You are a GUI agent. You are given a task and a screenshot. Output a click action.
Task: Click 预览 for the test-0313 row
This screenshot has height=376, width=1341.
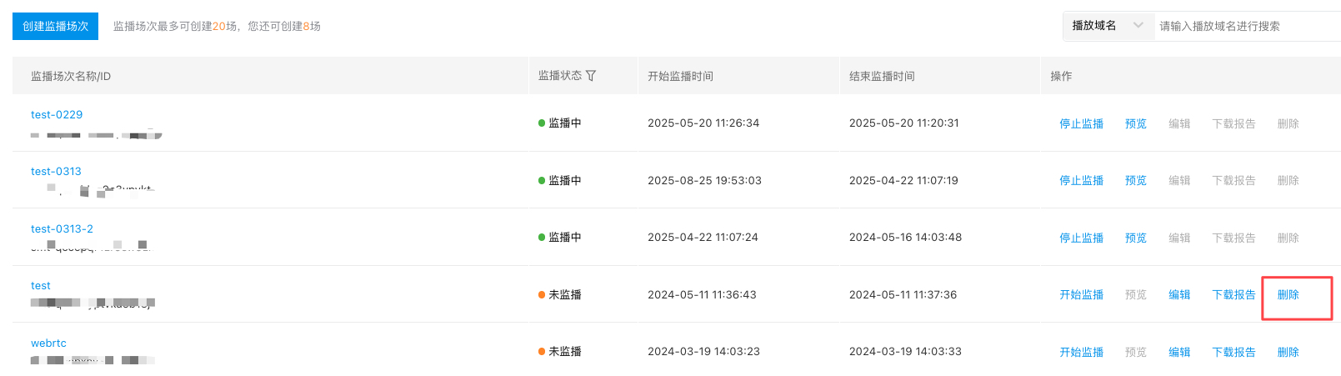coord(1135,180)
